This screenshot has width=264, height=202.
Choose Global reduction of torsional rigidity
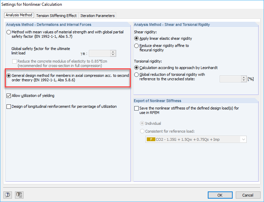[x=137, y=74]
